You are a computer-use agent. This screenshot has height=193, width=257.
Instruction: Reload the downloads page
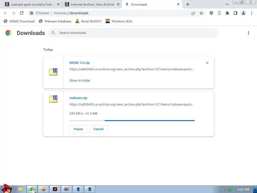pos(22,13)
